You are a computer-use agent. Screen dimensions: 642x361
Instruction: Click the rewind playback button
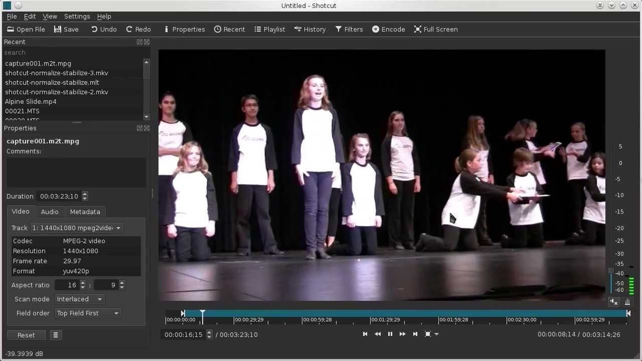(378, 334)
